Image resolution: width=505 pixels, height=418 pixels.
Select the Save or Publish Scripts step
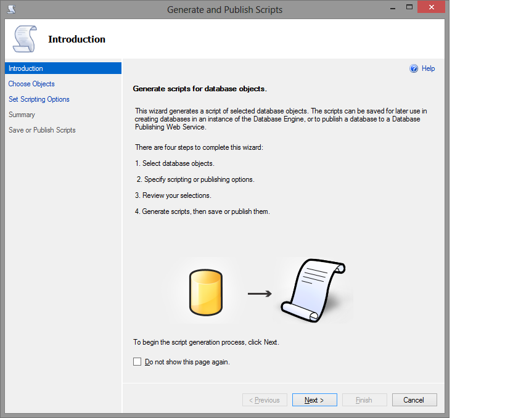pyautogui.click(x=42, y=130)
